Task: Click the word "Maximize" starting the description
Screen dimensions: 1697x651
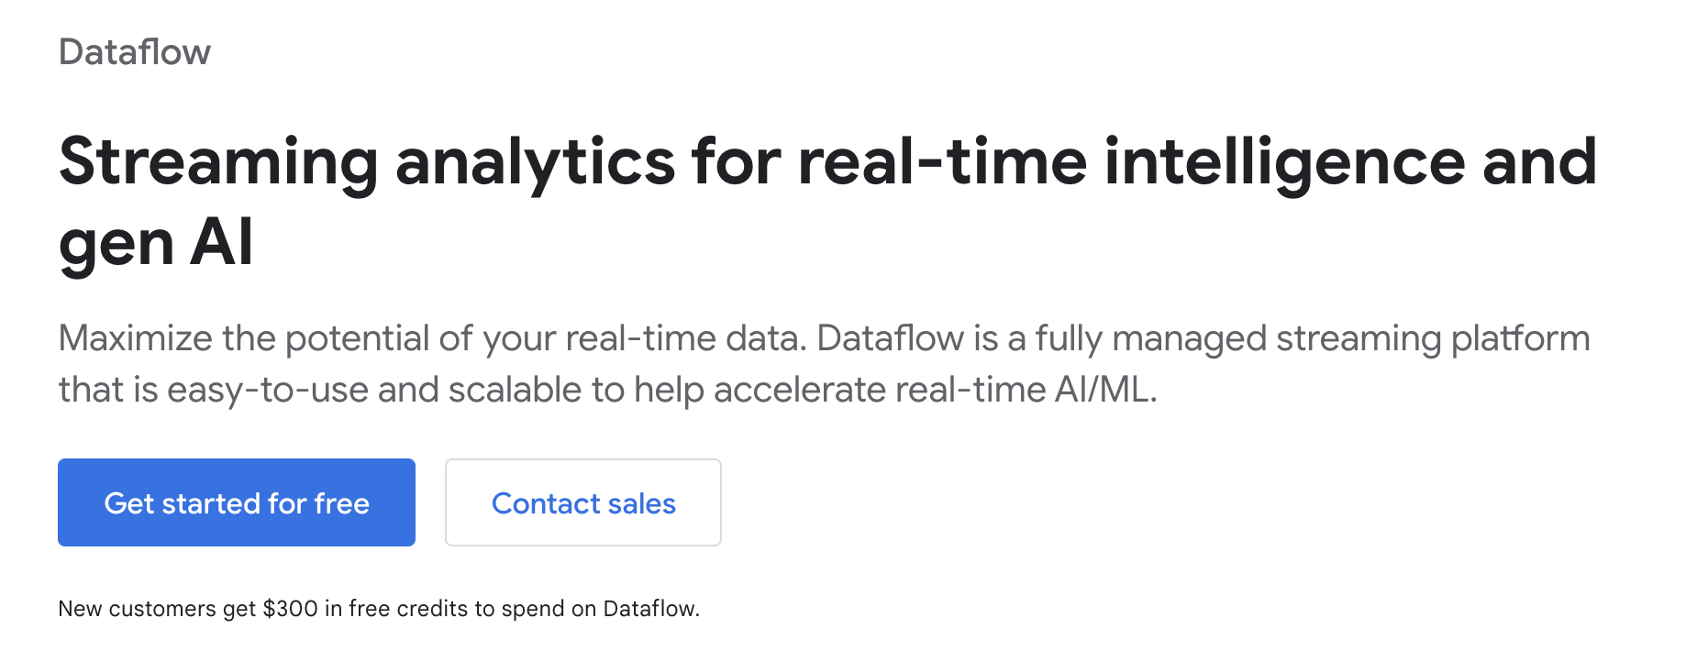Action: tap(136, 338)
